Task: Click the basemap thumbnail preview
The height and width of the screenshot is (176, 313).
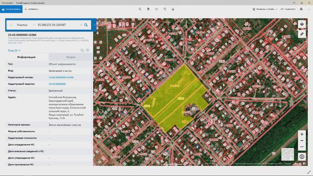Action: [288, 154]
